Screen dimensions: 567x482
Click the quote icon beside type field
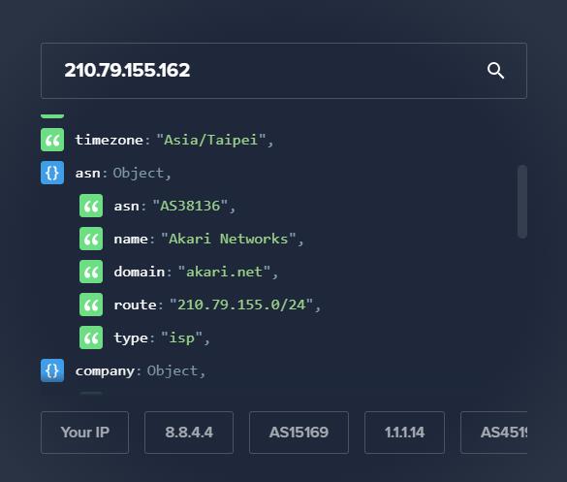click(91, 337)
